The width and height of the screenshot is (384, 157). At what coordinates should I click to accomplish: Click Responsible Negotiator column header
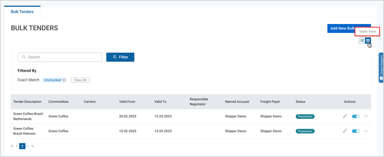pyautogui.click(x=199, y=102)
